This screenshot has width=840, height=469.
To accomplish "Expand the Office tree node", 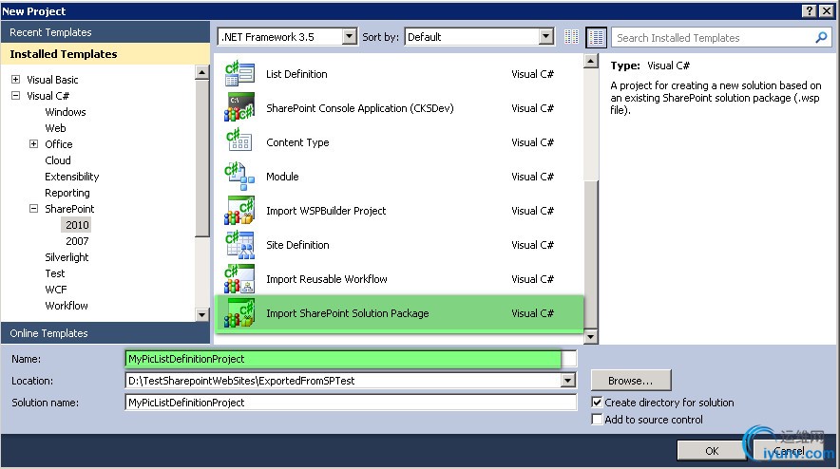I will pyautogui.click(x=34, y=144).
